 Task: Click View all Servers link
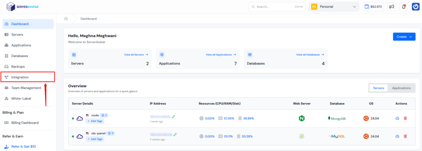136,55
